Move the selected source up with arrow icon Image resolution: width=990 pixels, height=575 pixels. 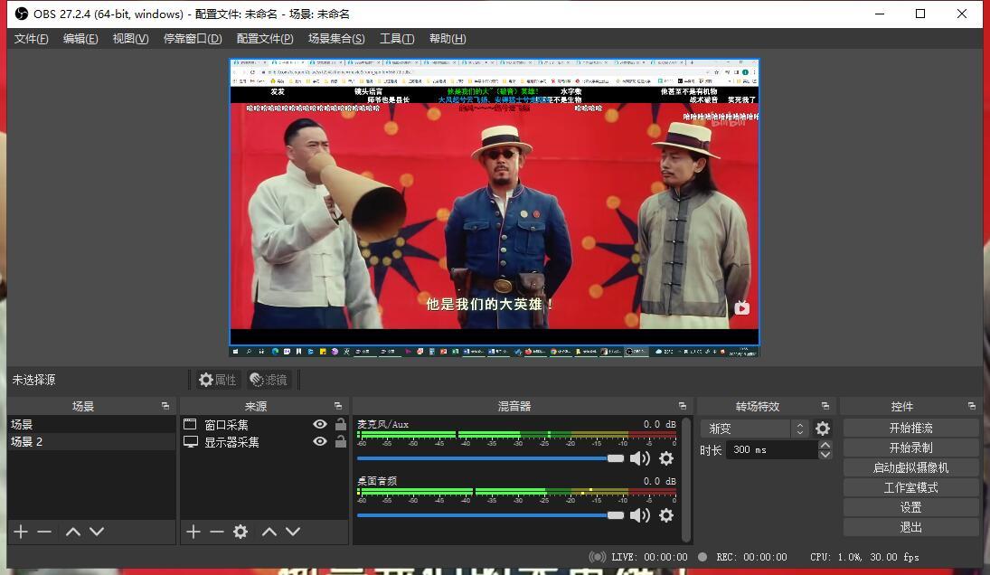(x=269, y=532)
